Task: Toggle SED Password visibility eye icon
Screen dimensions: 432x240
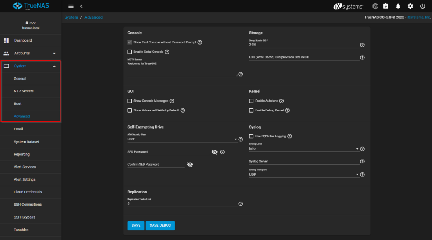Action: point(214,152)
